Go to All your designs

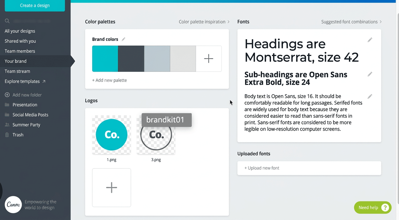point(20,31)
